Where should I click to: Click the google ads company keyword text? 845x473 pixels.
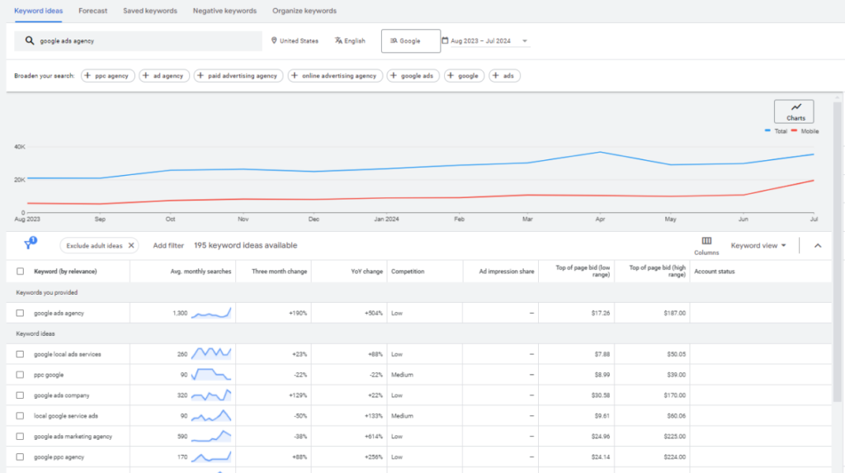click(61, 395)
